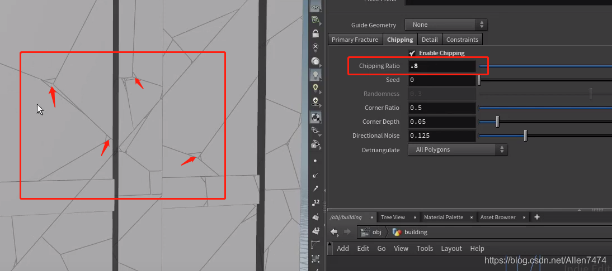612x271 pixels.
Task: Add a new pane tab with plus
Action: coord(537,217)
